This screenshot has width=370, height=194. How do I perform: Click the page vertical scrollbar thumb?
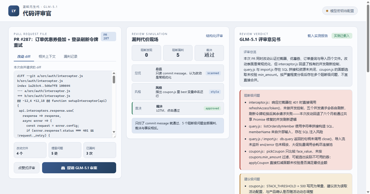368,38
